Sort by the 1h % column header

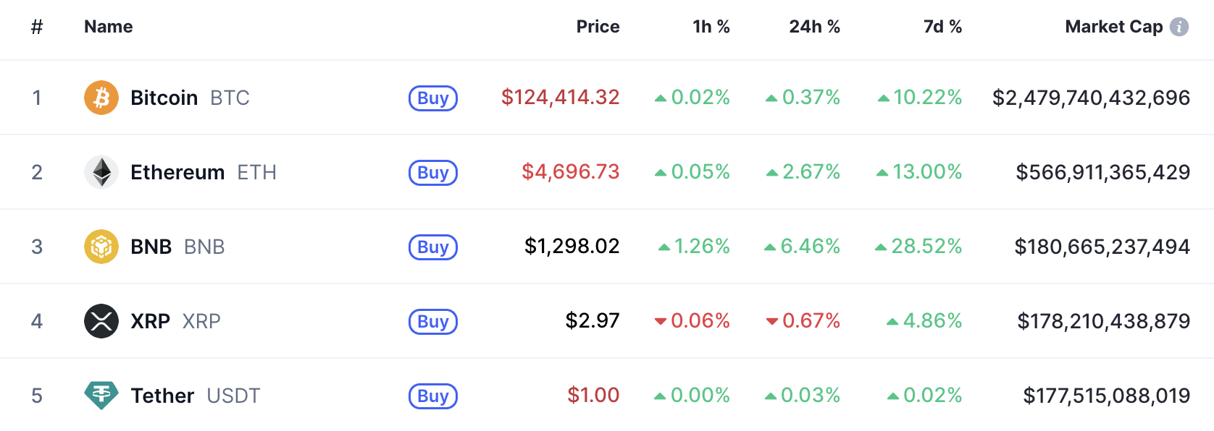[x=711, y=27]
